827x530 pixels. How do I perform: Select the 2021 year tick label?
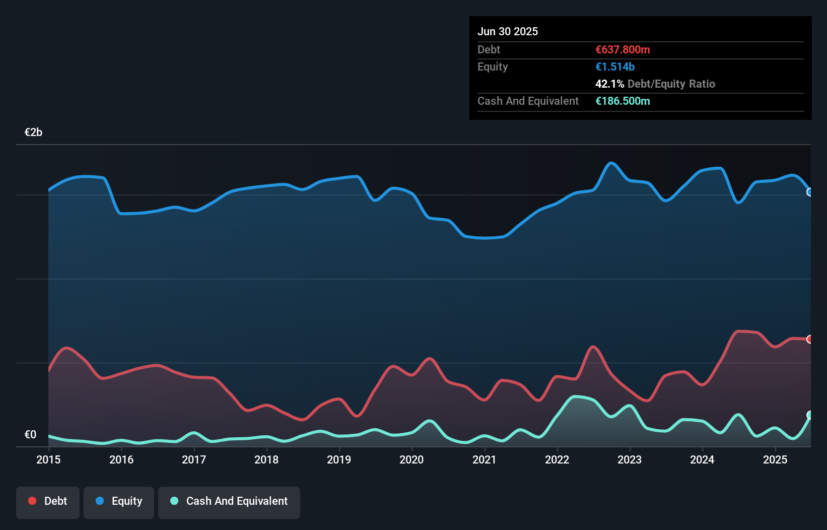pyautogui.click(x=485, y=459)
